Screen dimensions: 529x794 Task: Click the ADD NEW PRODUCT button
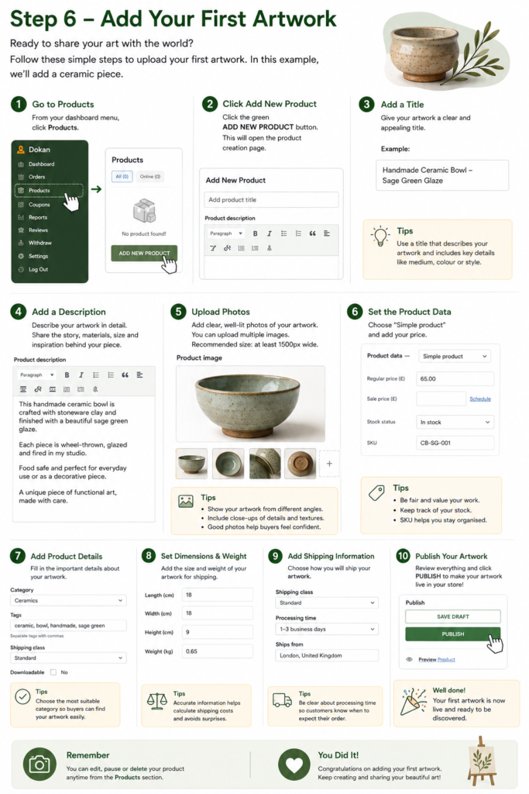(x=144, y=254)
